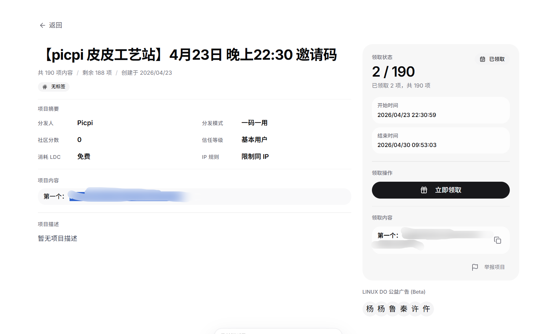538x334 pixels.
Task: Click the 剩余 188 项 remaining text
Action: pos(97,73)
